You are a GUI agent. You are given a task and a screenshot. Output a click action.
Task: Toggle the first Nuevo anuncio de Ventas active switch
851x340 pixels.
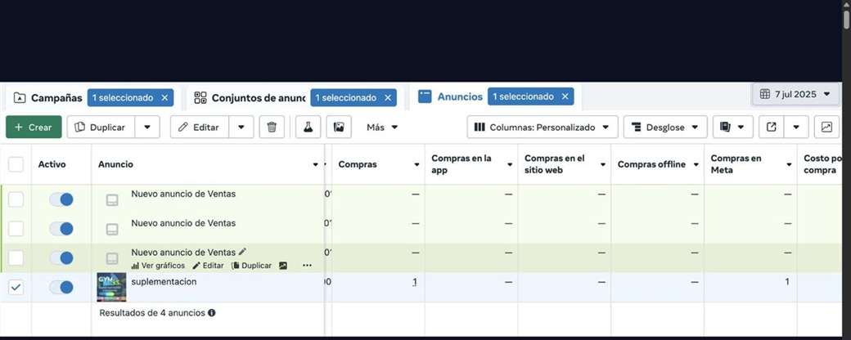[x=61, y=199]
